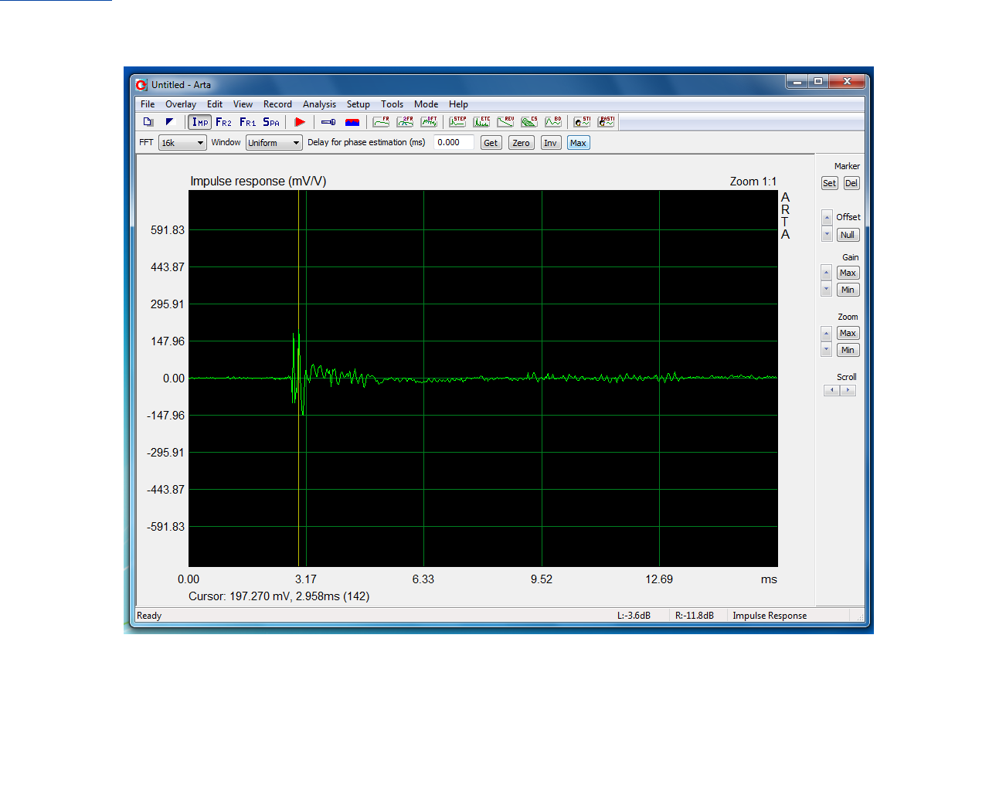Open the Overlay menu
This screenshot has width=989, height=791.
point(181,104)
